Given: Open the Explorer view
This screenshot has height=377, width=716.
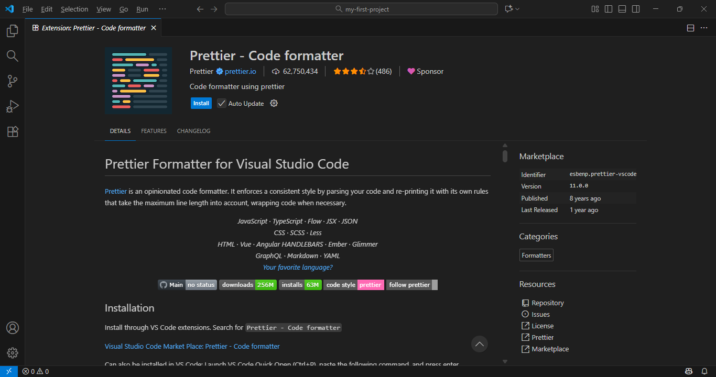Looking at the screenshot, I should click(x=13, y=31).
